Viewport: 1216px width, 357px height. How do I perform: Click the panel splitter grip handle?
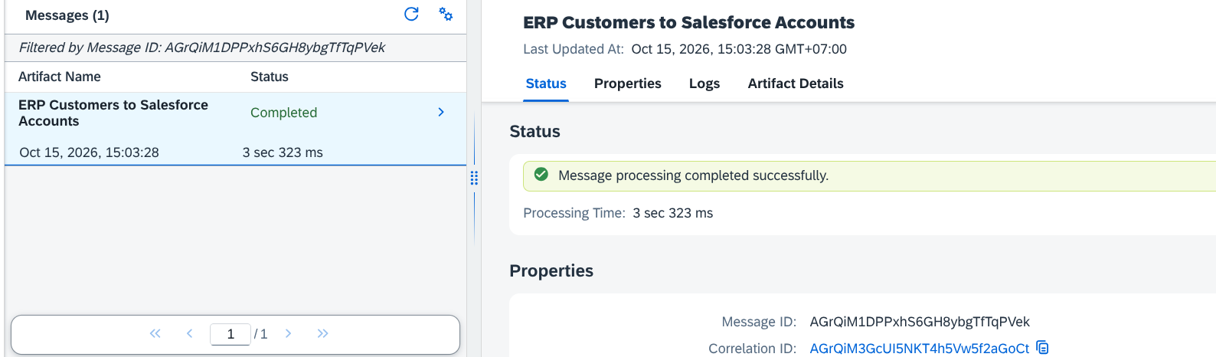tap(474, 178)
